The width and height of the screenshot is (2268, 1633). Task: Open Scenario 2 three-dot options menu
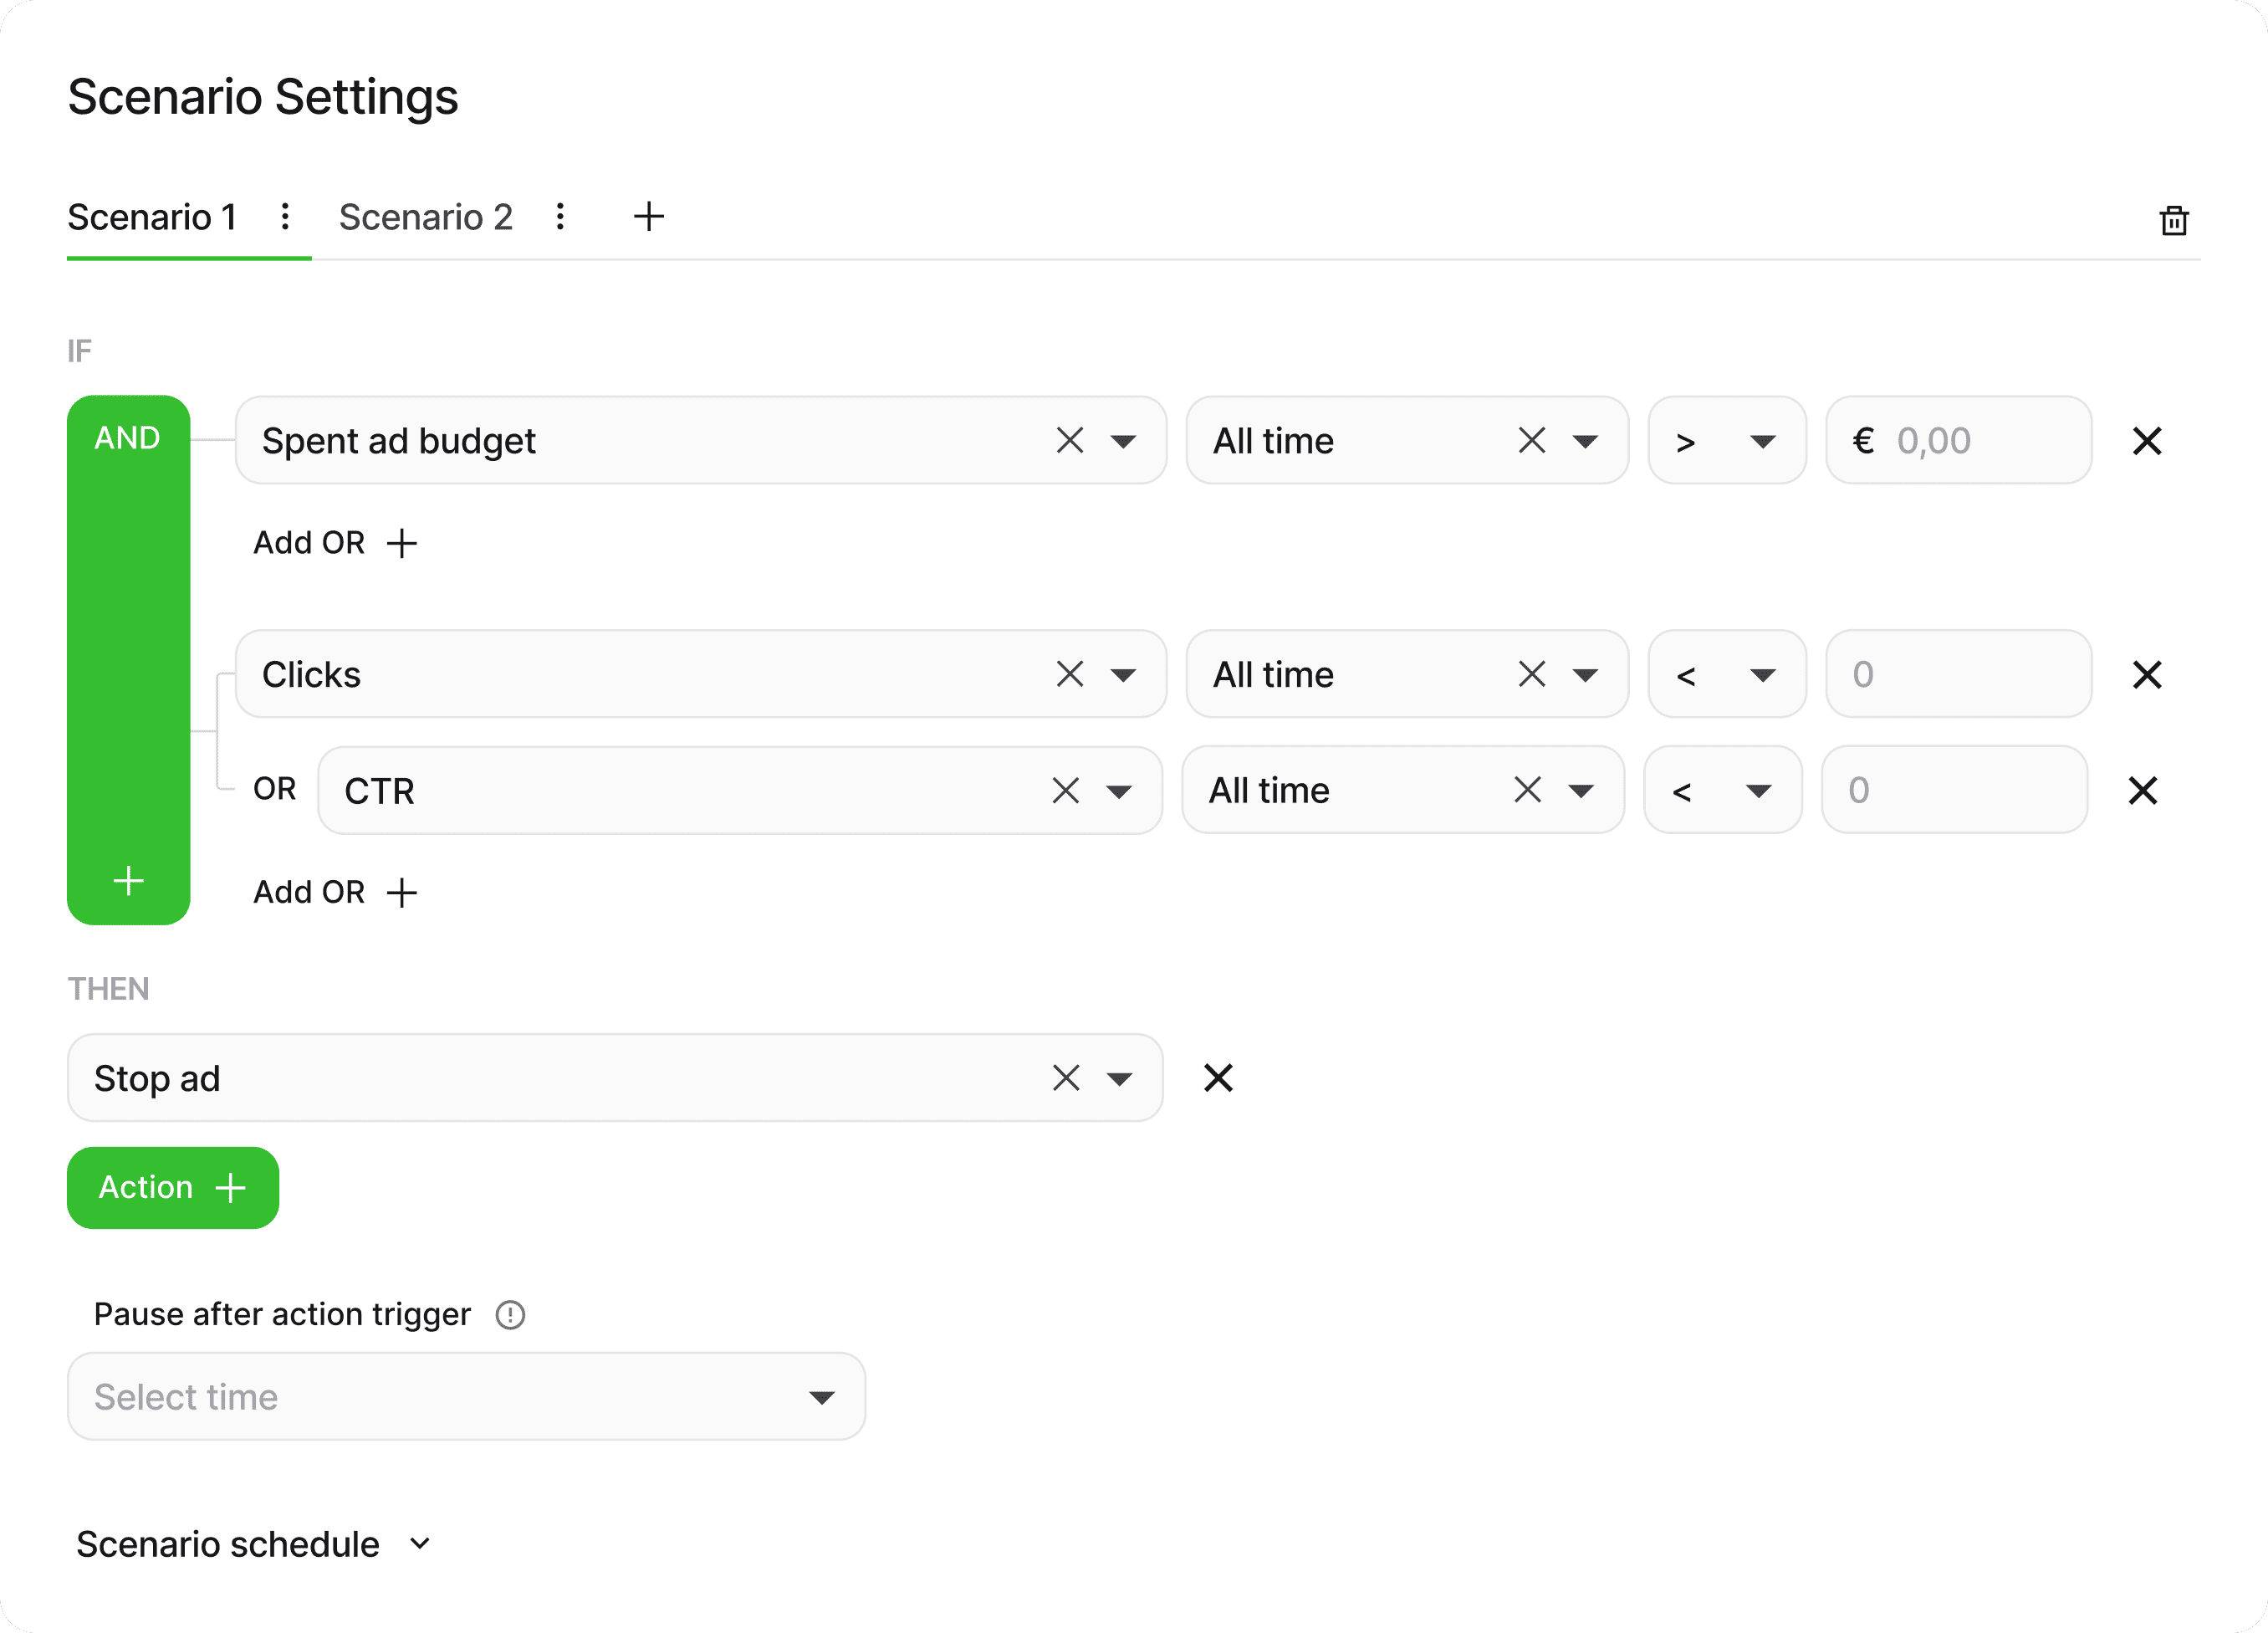click(x=560, y=218)
